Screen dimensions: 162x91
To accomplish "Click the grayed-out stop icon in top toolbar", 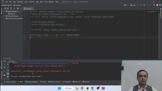I will (x=150, y=5).
